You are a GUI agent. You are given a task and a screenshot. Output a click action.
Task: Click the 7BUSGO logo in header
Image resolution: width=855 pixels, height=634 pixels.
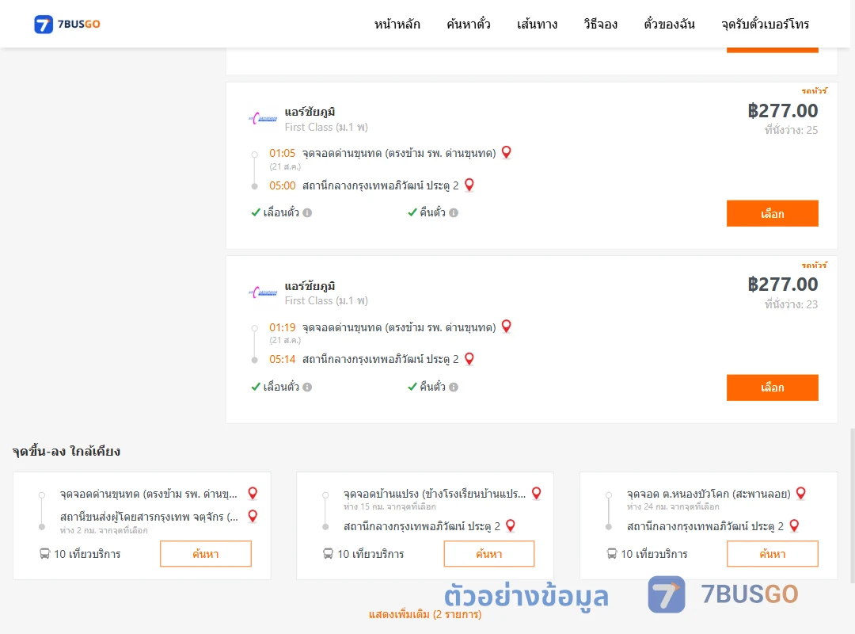point(67,24)
